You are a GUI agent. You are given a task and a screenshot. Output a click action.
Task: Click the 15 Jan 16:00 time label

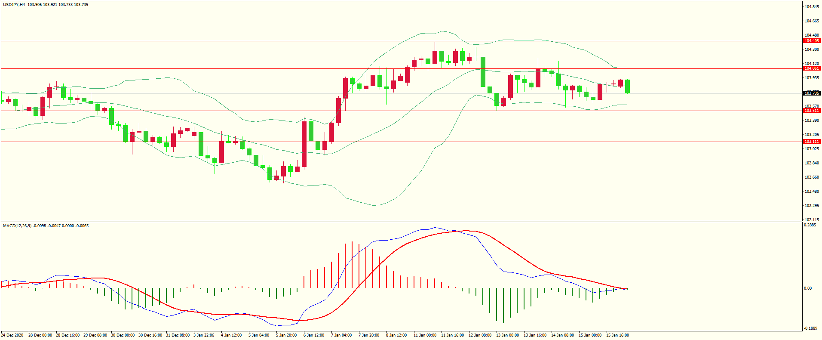pyautogui.click(x=617, y=335)
